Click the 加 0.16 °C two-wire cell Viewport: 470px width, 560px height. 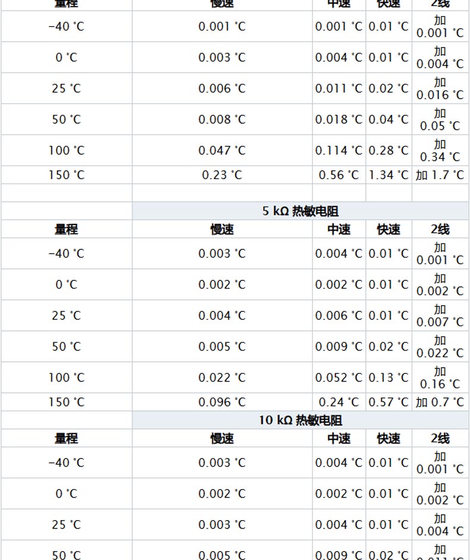[x=440, y=377]
